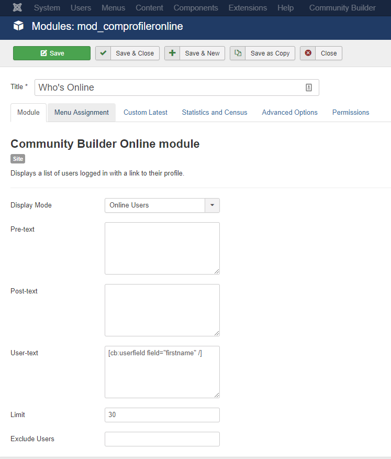391x459 pixels.
Task: Open the Online Users combo box
Action: (x=162, y=205)
